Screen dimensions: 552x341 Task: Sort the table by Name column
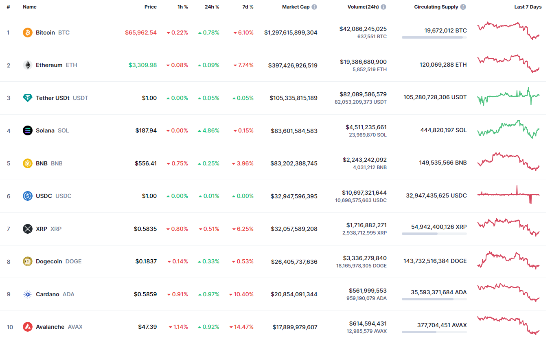click(x=30, y=7)
